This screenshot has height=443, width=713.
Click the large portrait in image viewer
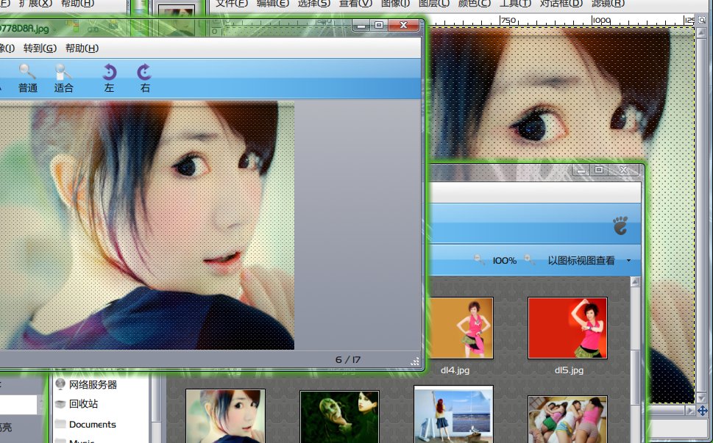pos(147,225)
